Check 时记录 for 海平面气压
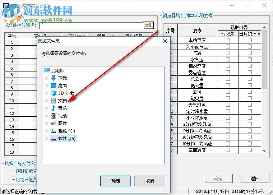273x195 pixels. point(228,47)
